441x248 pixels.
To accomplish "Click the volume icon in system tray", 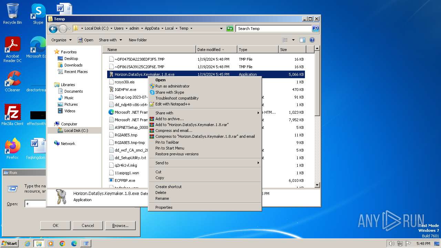I will click(391, 244).
